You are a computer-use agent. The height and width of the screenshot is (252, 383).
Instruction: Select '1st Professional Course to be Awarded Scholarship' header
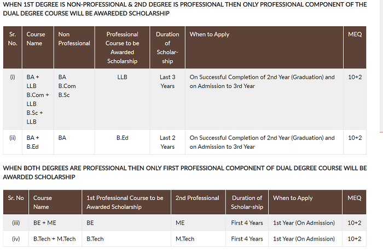point(125,202)
